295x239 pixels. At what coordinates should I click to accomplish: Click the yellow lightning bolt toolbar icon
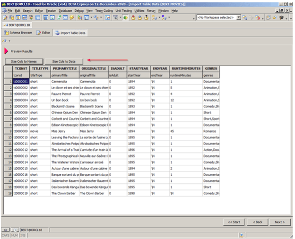tap(72, 17)
